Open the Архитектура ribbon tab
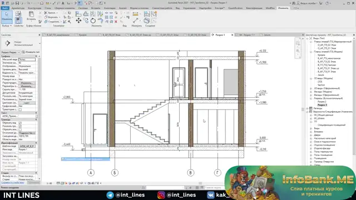Screen dimensions: 356x200 coord(18,8)
